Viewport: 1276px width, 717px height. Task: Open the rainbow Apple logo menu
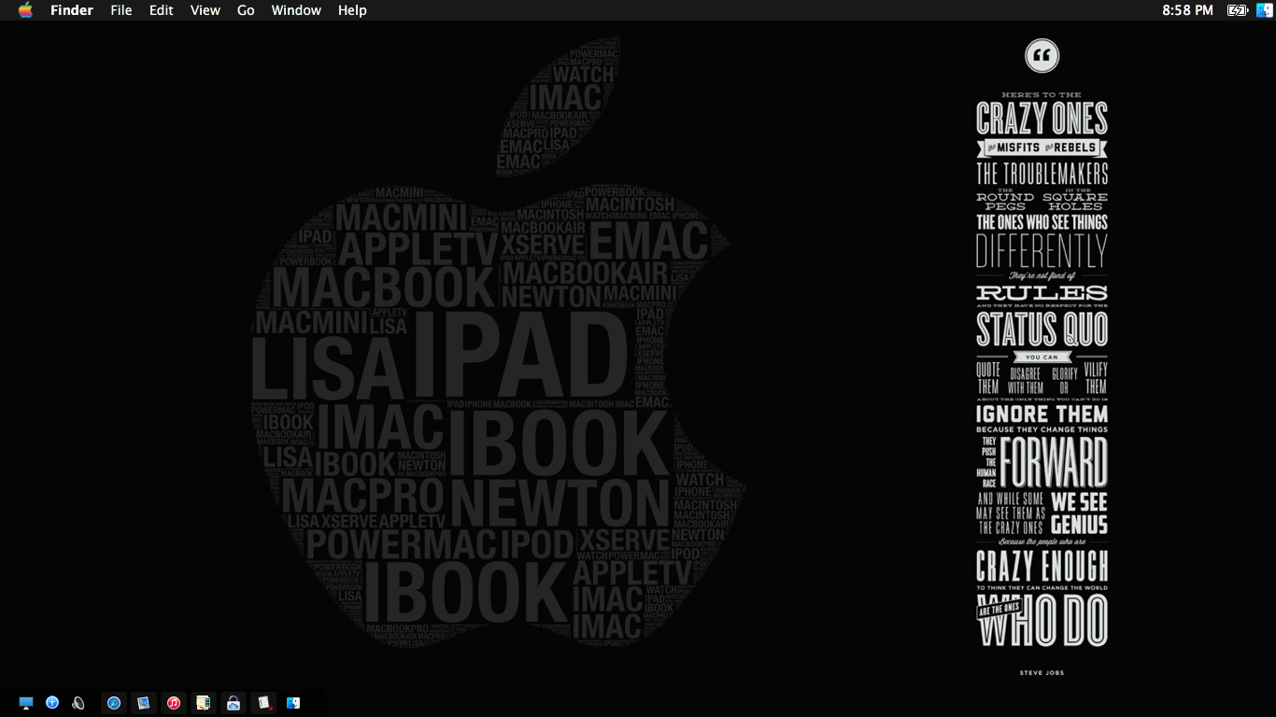point(25,10)
